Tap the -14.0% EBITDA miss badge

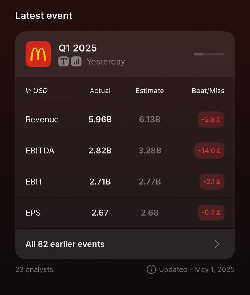[209, 151]
